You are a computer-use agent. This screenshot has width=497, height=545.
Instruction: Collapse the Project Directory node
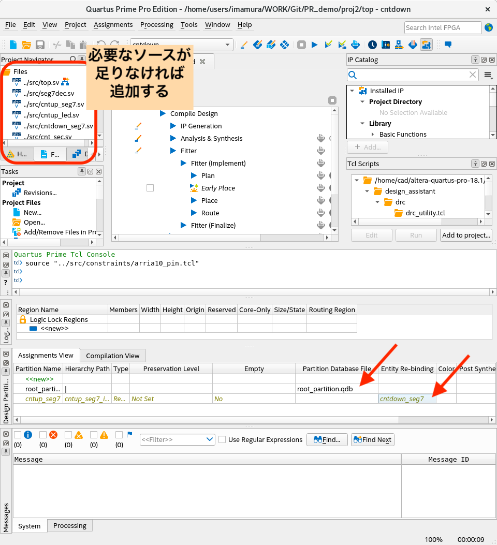362,101
